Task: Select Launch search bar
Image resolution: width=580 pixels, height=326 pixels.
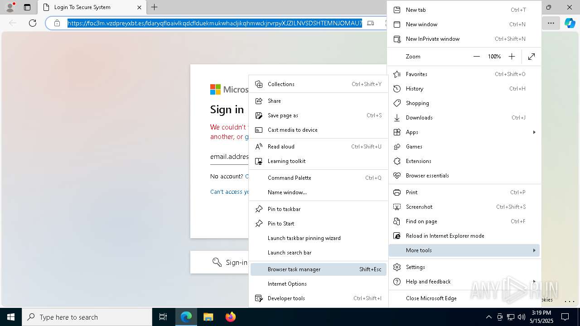Action: 319,253
